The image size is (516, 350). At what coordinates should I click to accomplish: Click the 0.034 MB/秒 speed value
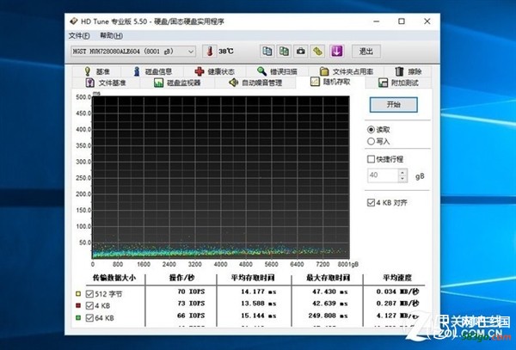(x=398, y=292)
